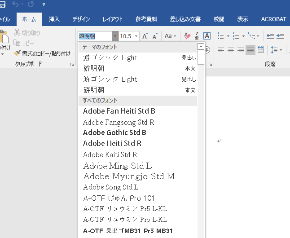Click the decrease indent icon

click(270, 36)
